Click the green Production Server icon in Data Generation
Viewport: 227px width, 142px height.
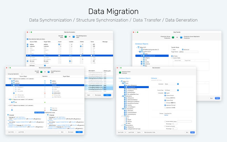[x=120, y=72]
